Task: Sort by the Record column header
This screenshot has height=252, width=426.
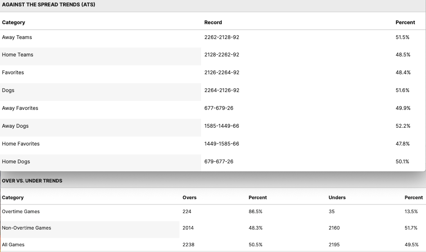Action: click(213, 22)
